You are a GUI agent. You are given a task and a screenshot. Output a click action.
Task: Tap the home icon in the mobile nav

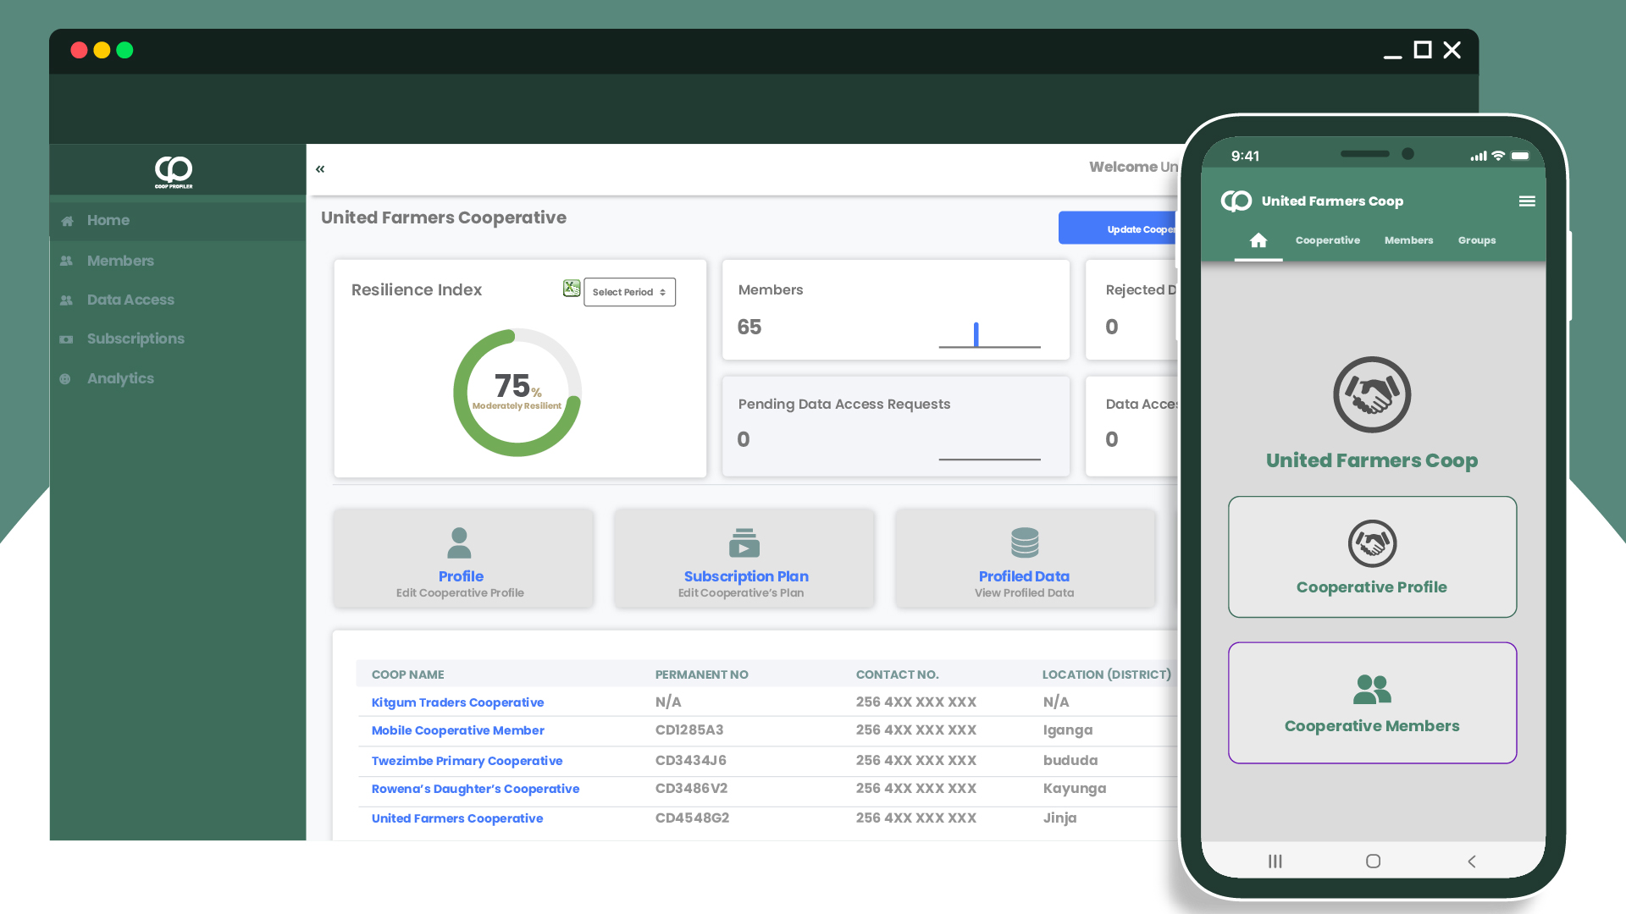pyautogui.click(x=1258, y=240)
